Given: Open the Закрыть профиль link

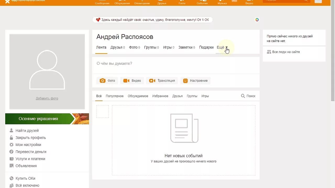Looking at the screenshot, I should click(31, 138).
